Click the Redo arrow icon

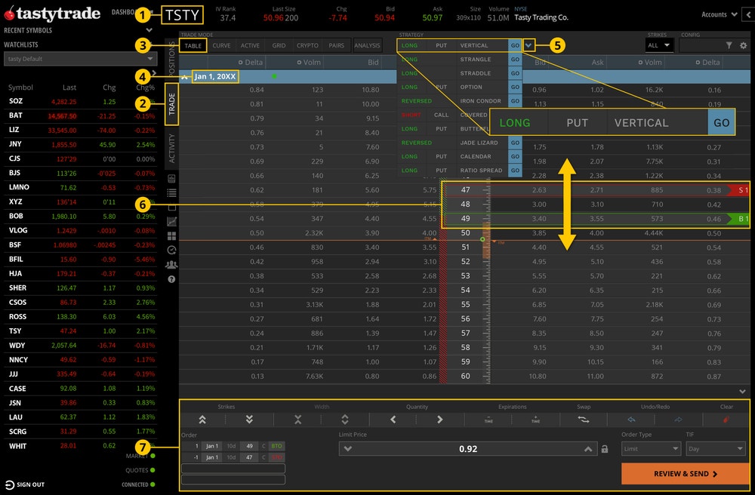[x=678, y=420]
